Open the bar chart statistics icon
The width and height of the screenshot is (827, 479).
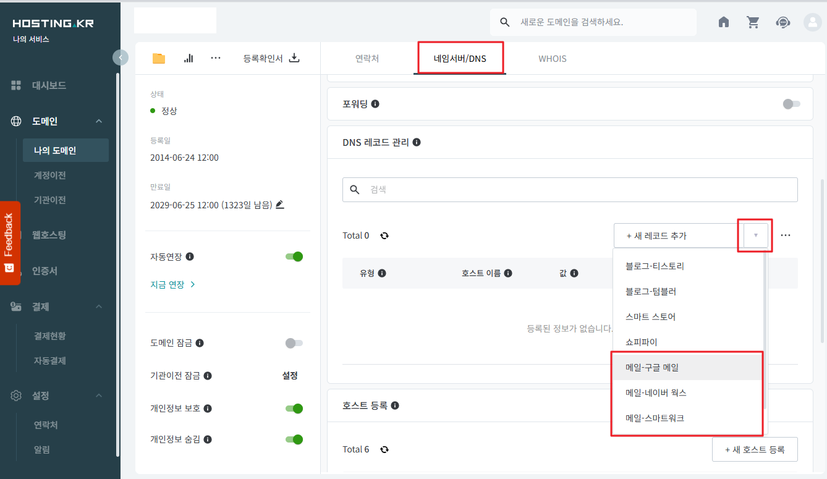[189, 58]
